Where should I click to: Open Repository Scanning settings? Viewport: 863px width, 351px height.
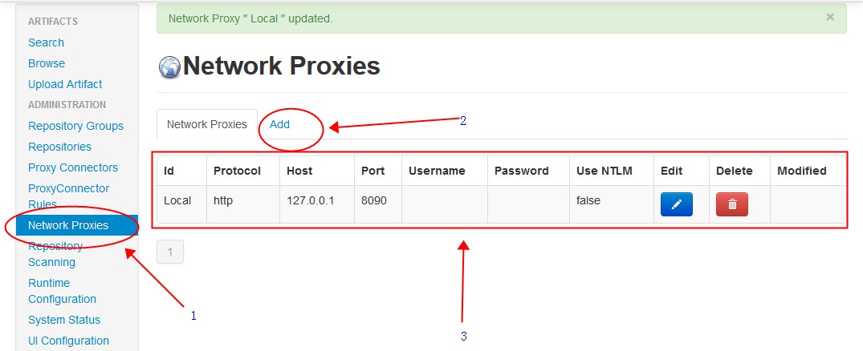pos(55,254)
